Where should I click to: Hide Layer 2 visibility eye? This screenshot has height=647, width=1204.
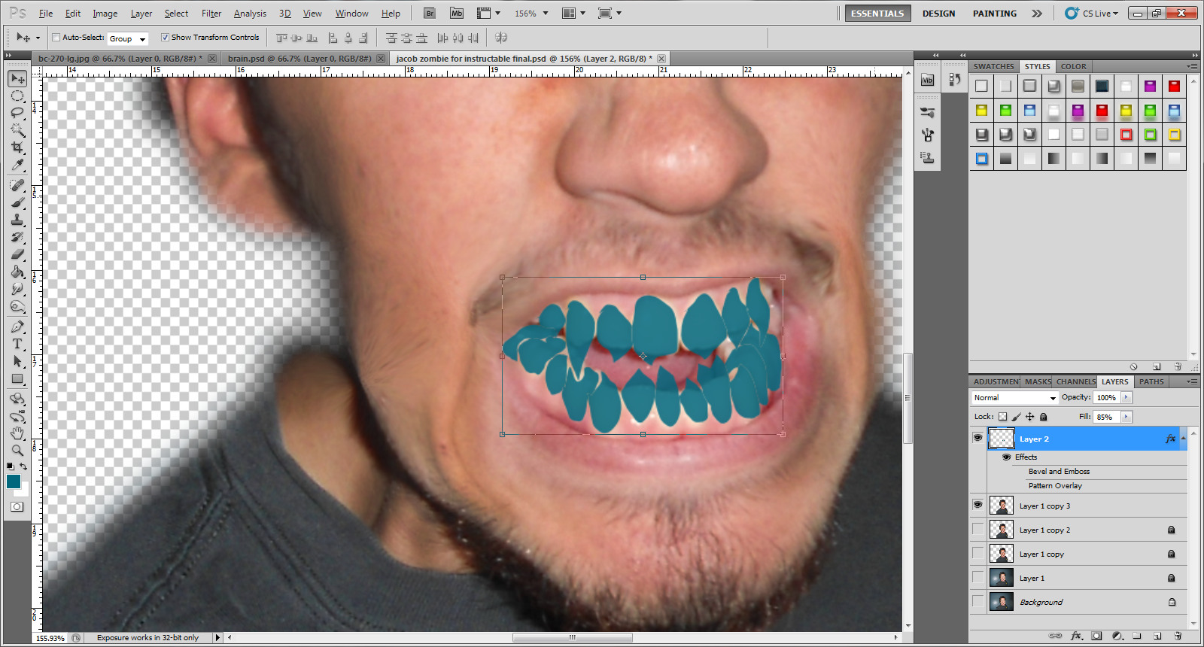point(977,438)
